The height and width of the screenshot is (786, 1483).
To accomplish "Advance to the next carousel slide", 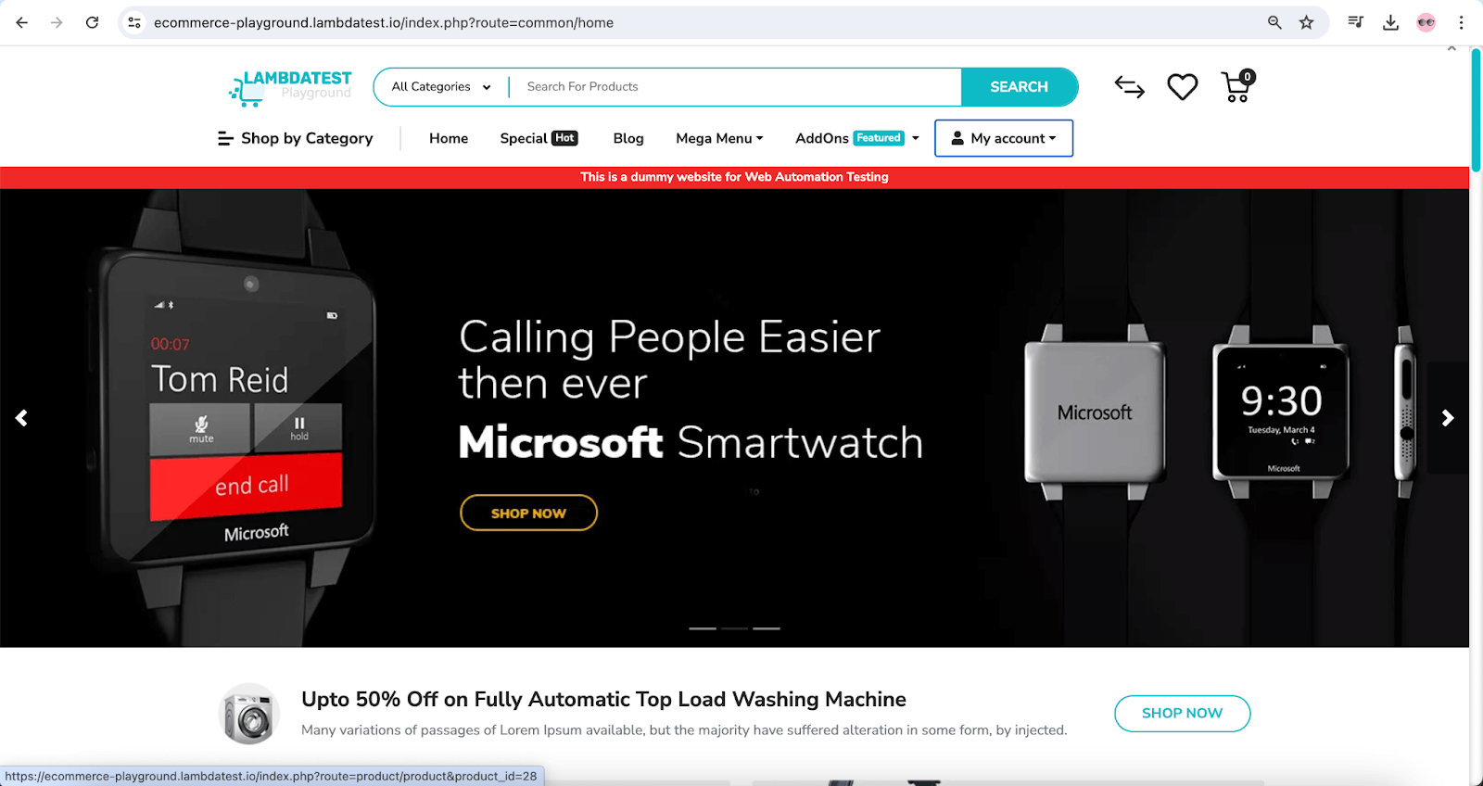I will click(1448, 418).
